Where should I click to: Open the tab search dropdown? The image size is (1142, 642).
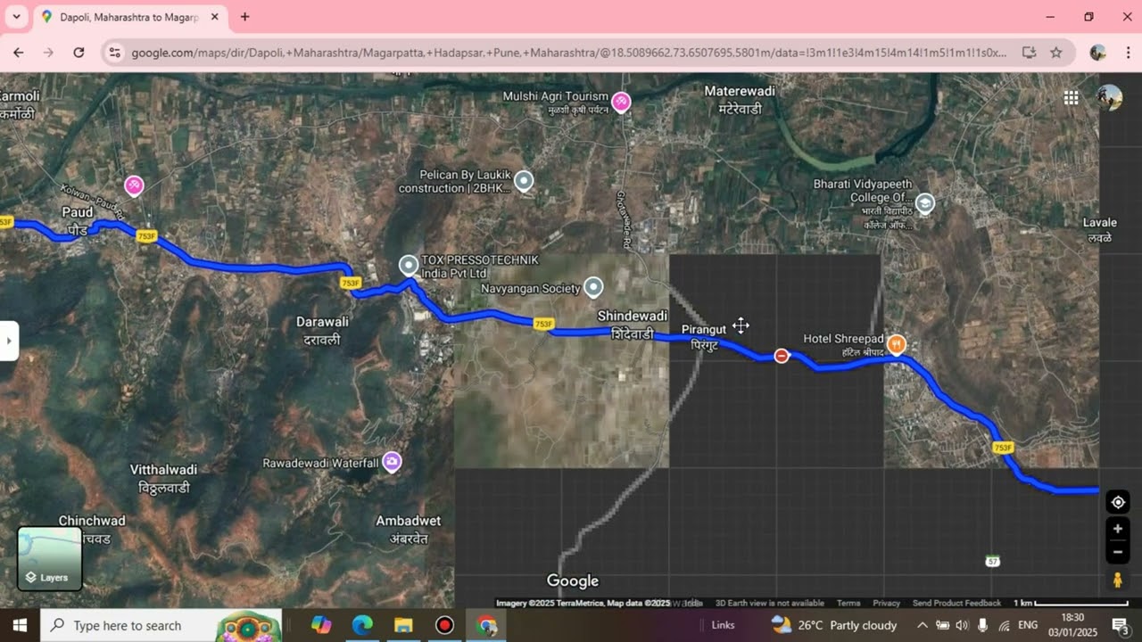pos(16,17)
